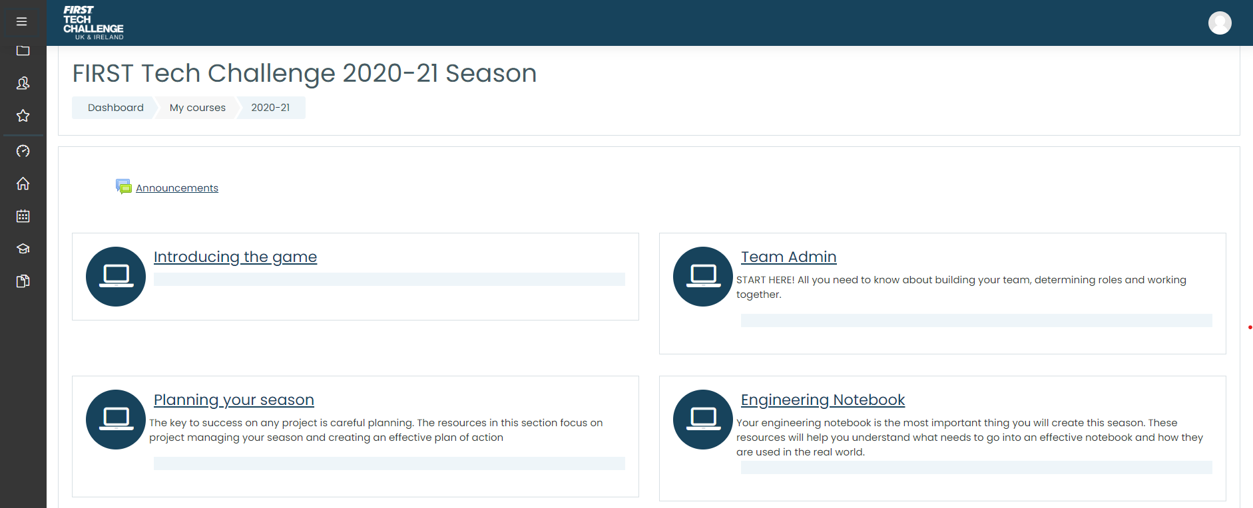Open the Announcements forum link

tap(176, 188)
